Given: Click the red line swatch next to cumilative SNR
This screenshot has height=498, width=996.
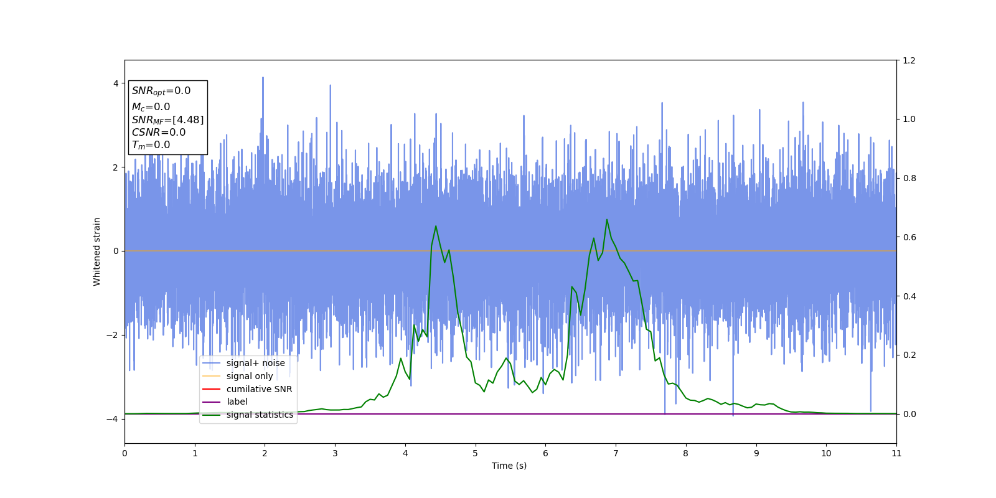Looking at the screenshot, I should click(212, 389).
